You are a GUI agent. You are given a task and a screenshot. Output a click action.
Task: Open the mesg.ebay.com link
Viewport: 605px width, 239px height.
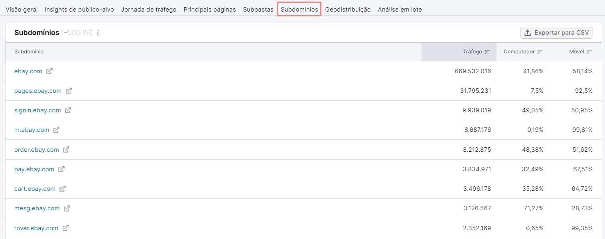click(x=36, y=208)
